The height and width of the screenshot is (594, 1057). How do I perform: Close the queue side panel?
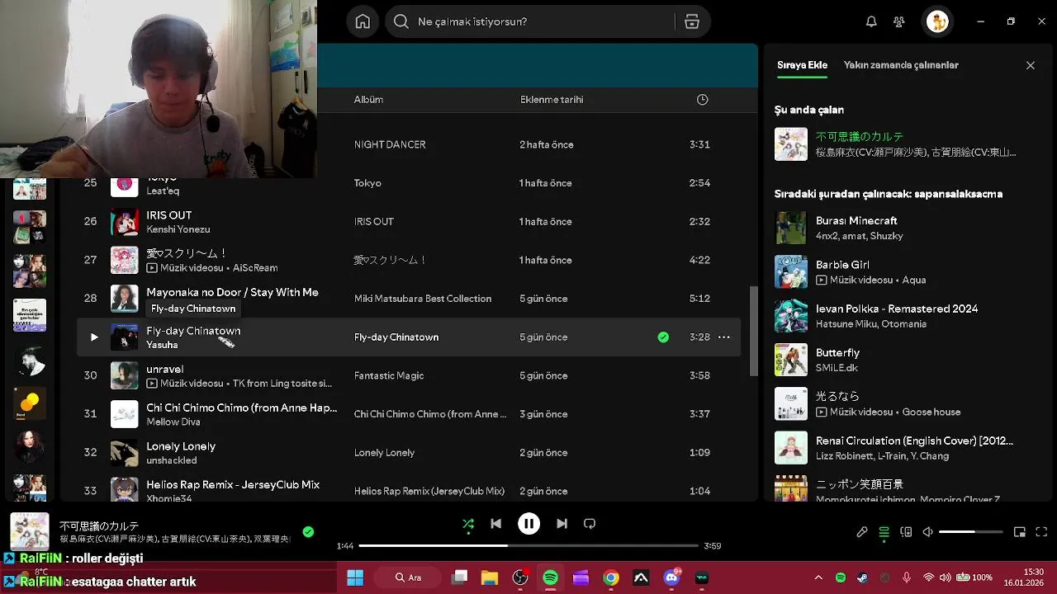click(x=1030, y=65)
